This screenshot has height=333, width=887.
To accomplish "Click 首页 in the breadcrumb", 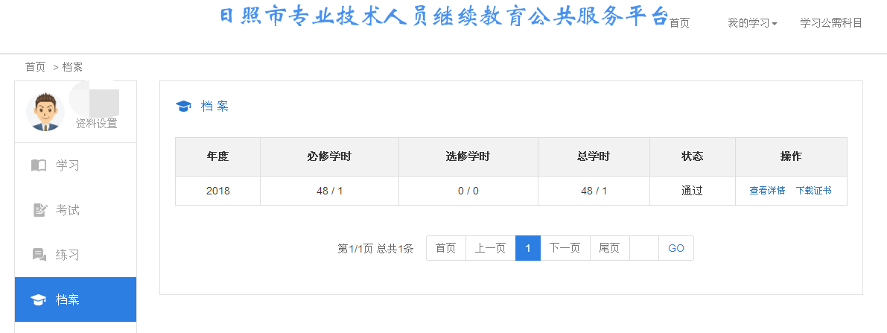I will (x=35, y=67).
